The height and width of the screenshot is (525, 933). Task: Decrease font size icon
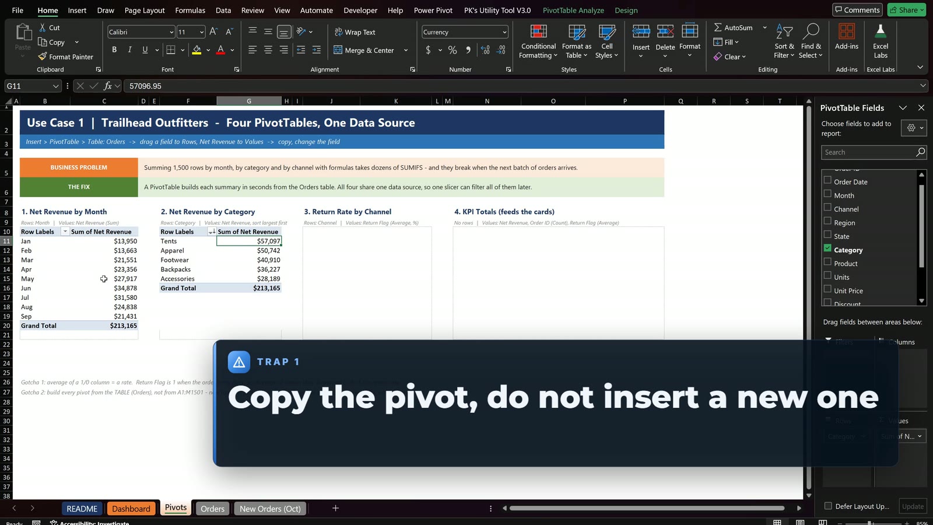[x=229, y=32]
